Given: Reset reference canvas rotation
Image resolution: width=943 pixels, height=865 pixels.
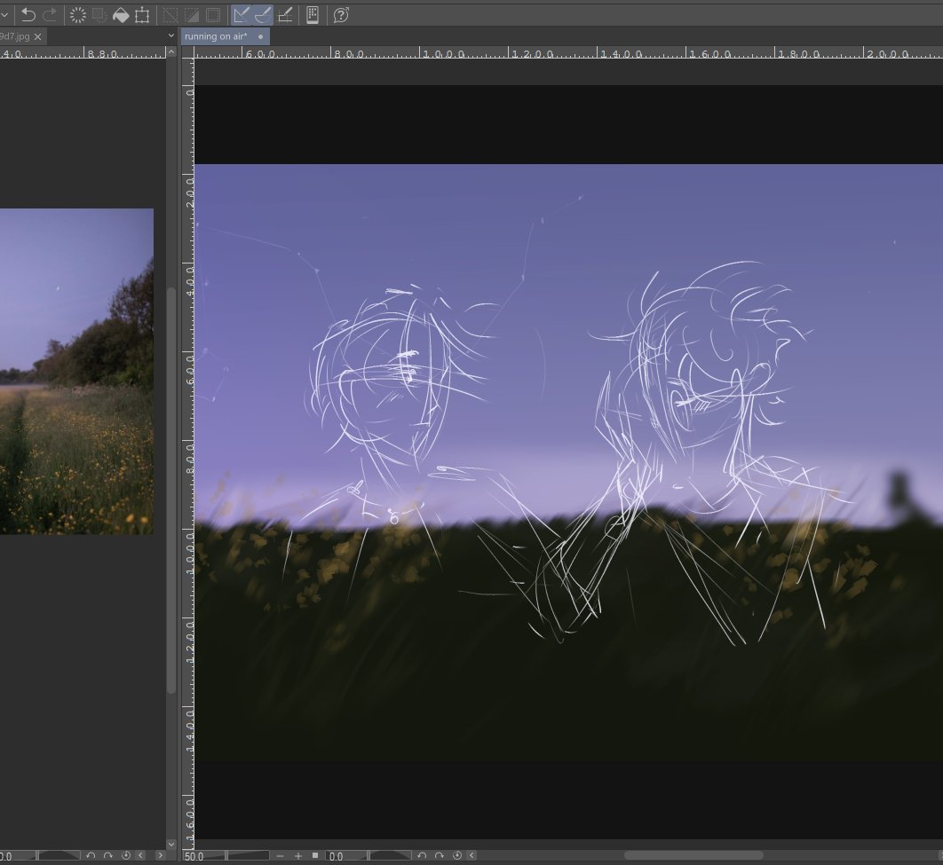Looking at the screenshot, I should point(126,855).
